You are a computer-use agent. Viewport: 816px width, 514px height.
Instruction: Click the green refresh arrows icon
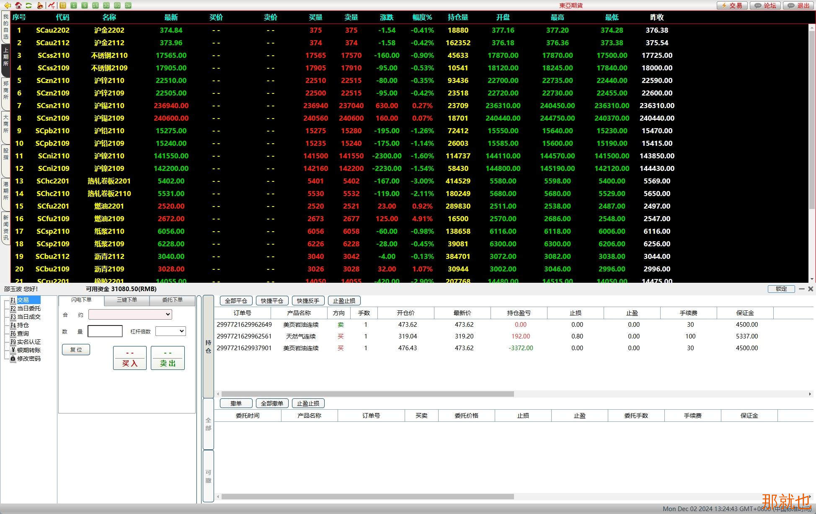[28, 5]
